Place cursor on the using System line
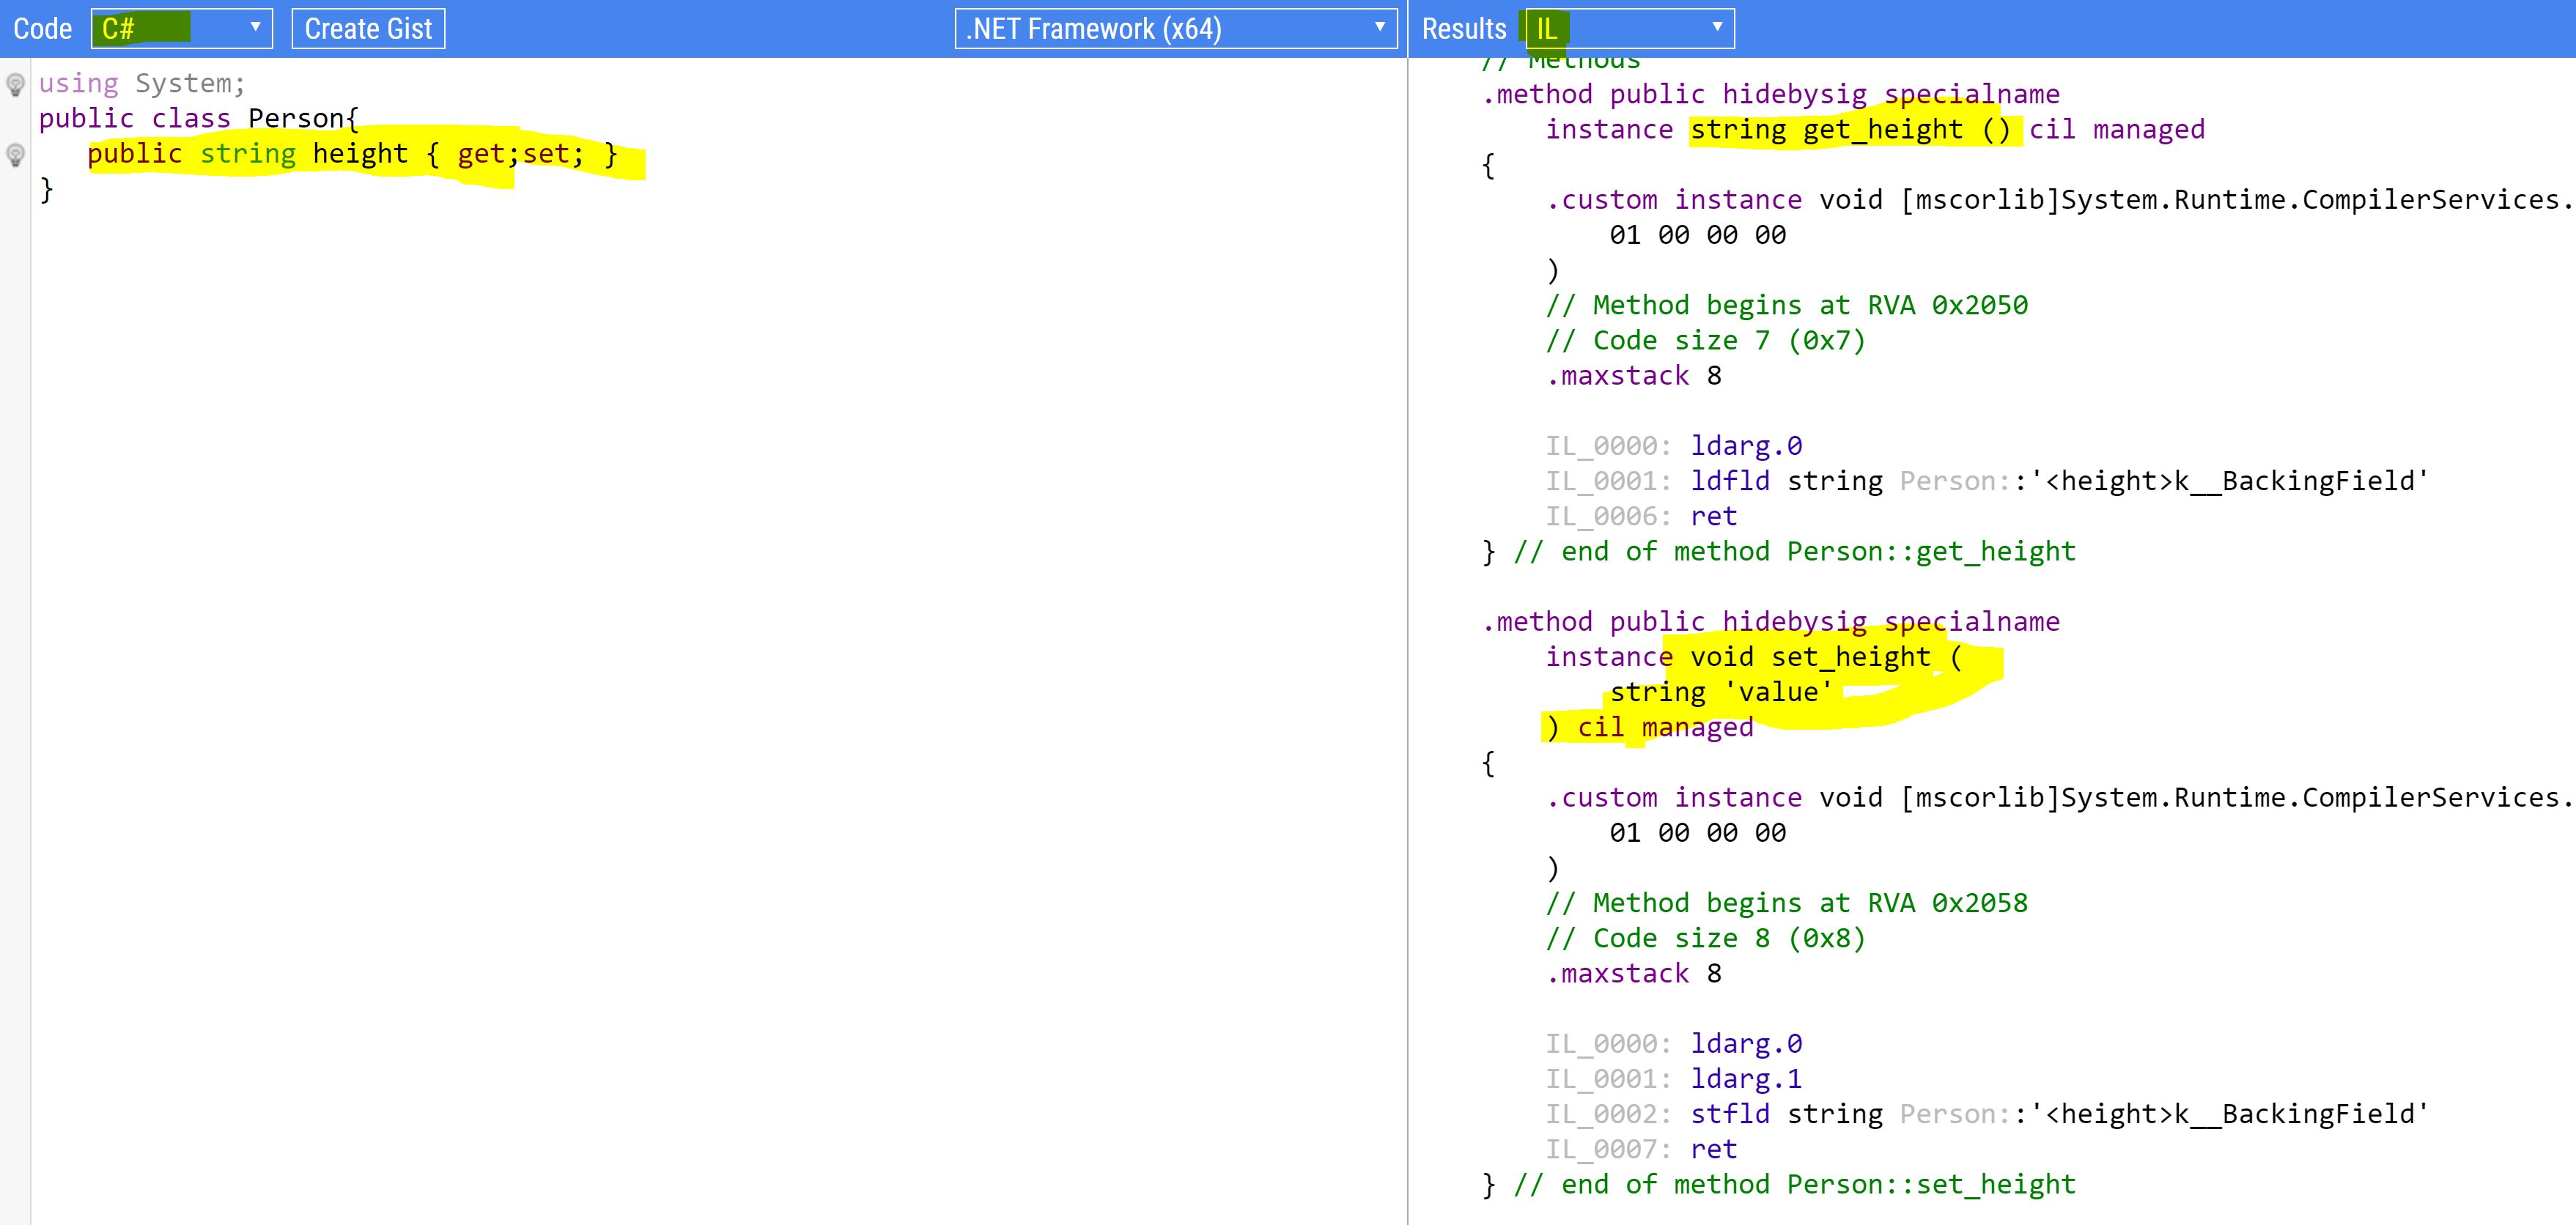Screen dimensions: 2576x1225 [141, 84]
